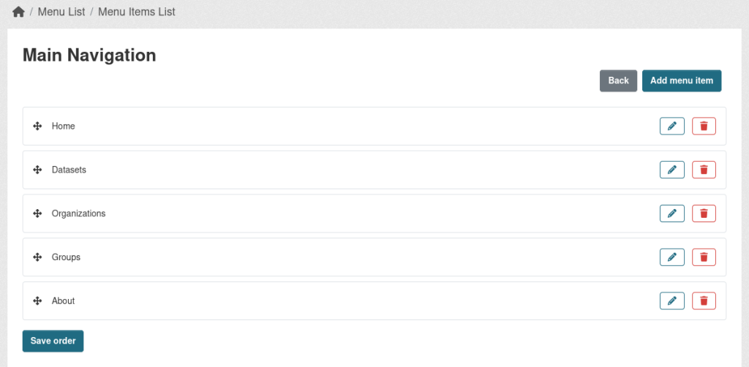The height and width of the screenshot is (367, 749).
Task: Click the Groups row drag handle
Action: 37,257
